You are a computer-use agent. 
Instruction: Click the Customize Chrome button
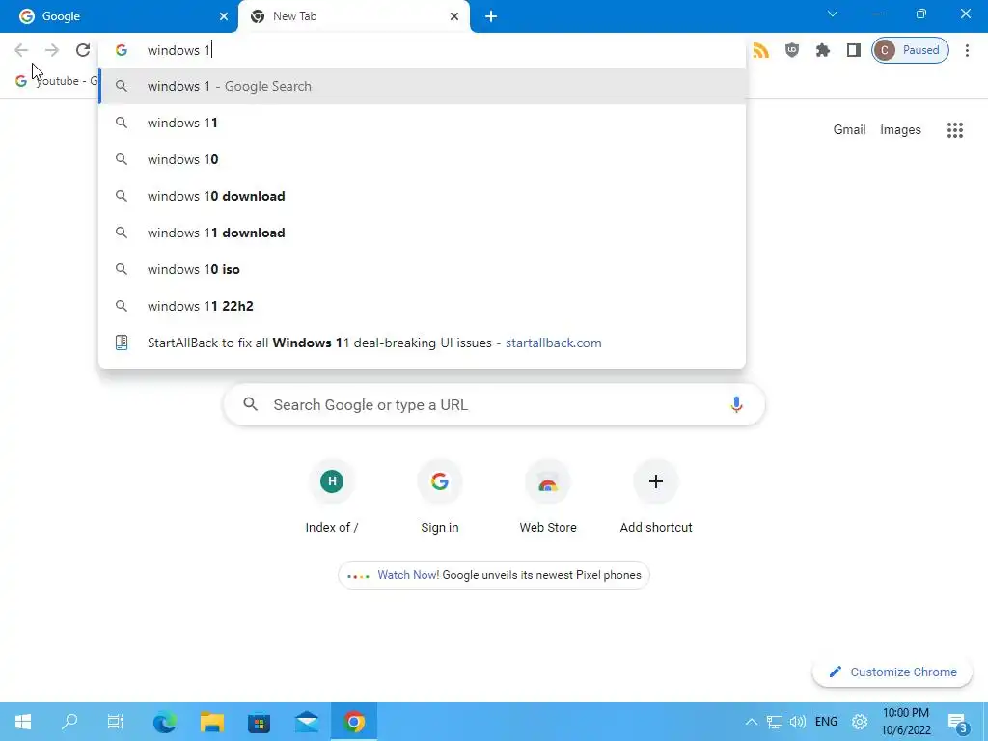point(892,672)
